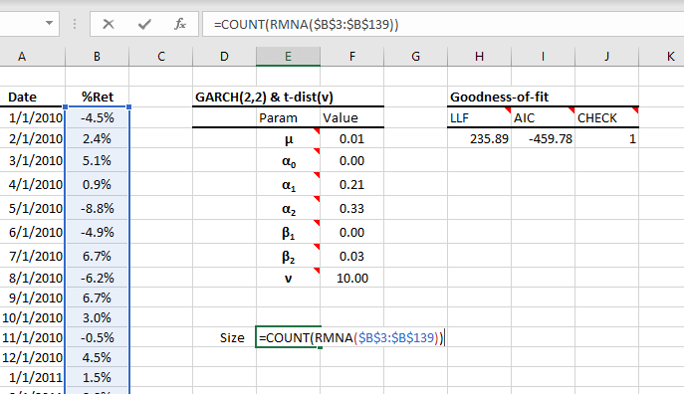
Task: Select LLF value 235.89
Action: click(x=479, y=138)
